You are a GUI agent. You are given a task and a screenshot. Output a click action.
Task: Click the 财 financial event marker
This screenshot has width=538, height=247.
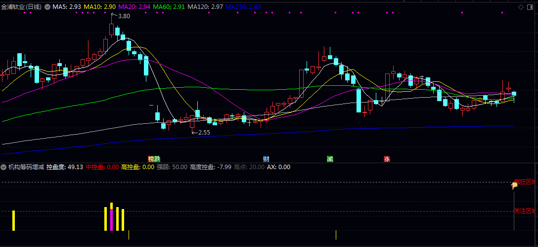pyautogui.click(x=266, y=159)
